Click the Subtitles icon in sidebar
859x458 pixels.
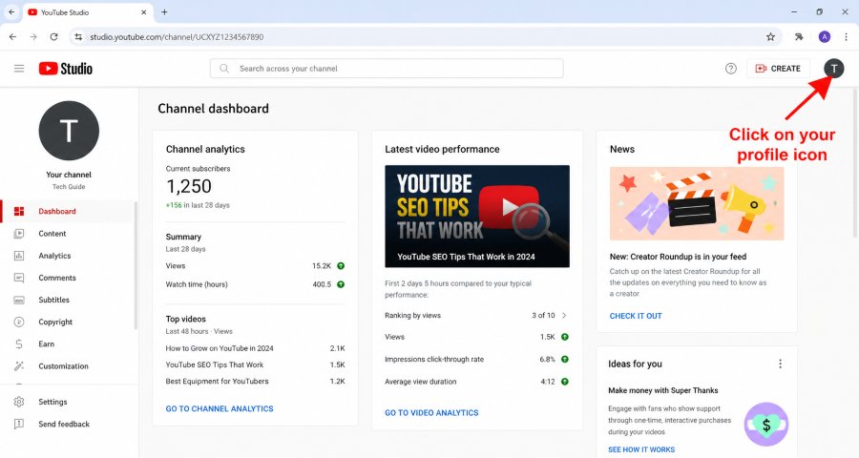click(19, 301)
